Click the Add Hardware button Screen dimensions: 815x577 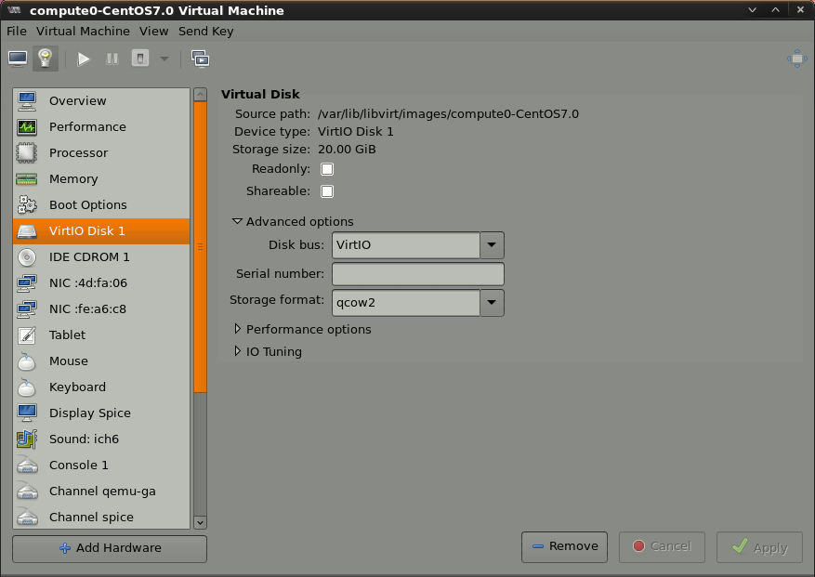pos(110,548)
